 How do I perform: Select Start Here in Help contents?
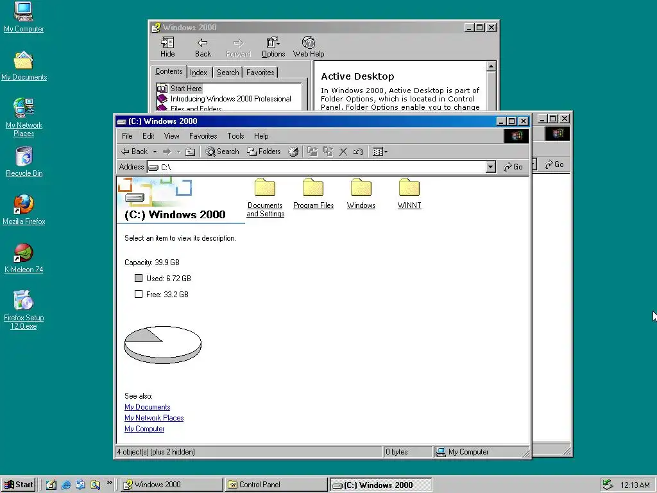[186, 89]
